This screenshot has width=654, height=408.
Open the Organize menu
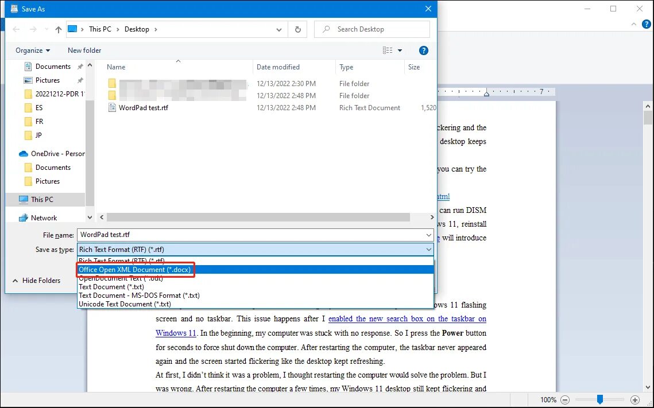click(x=33, y=50)
